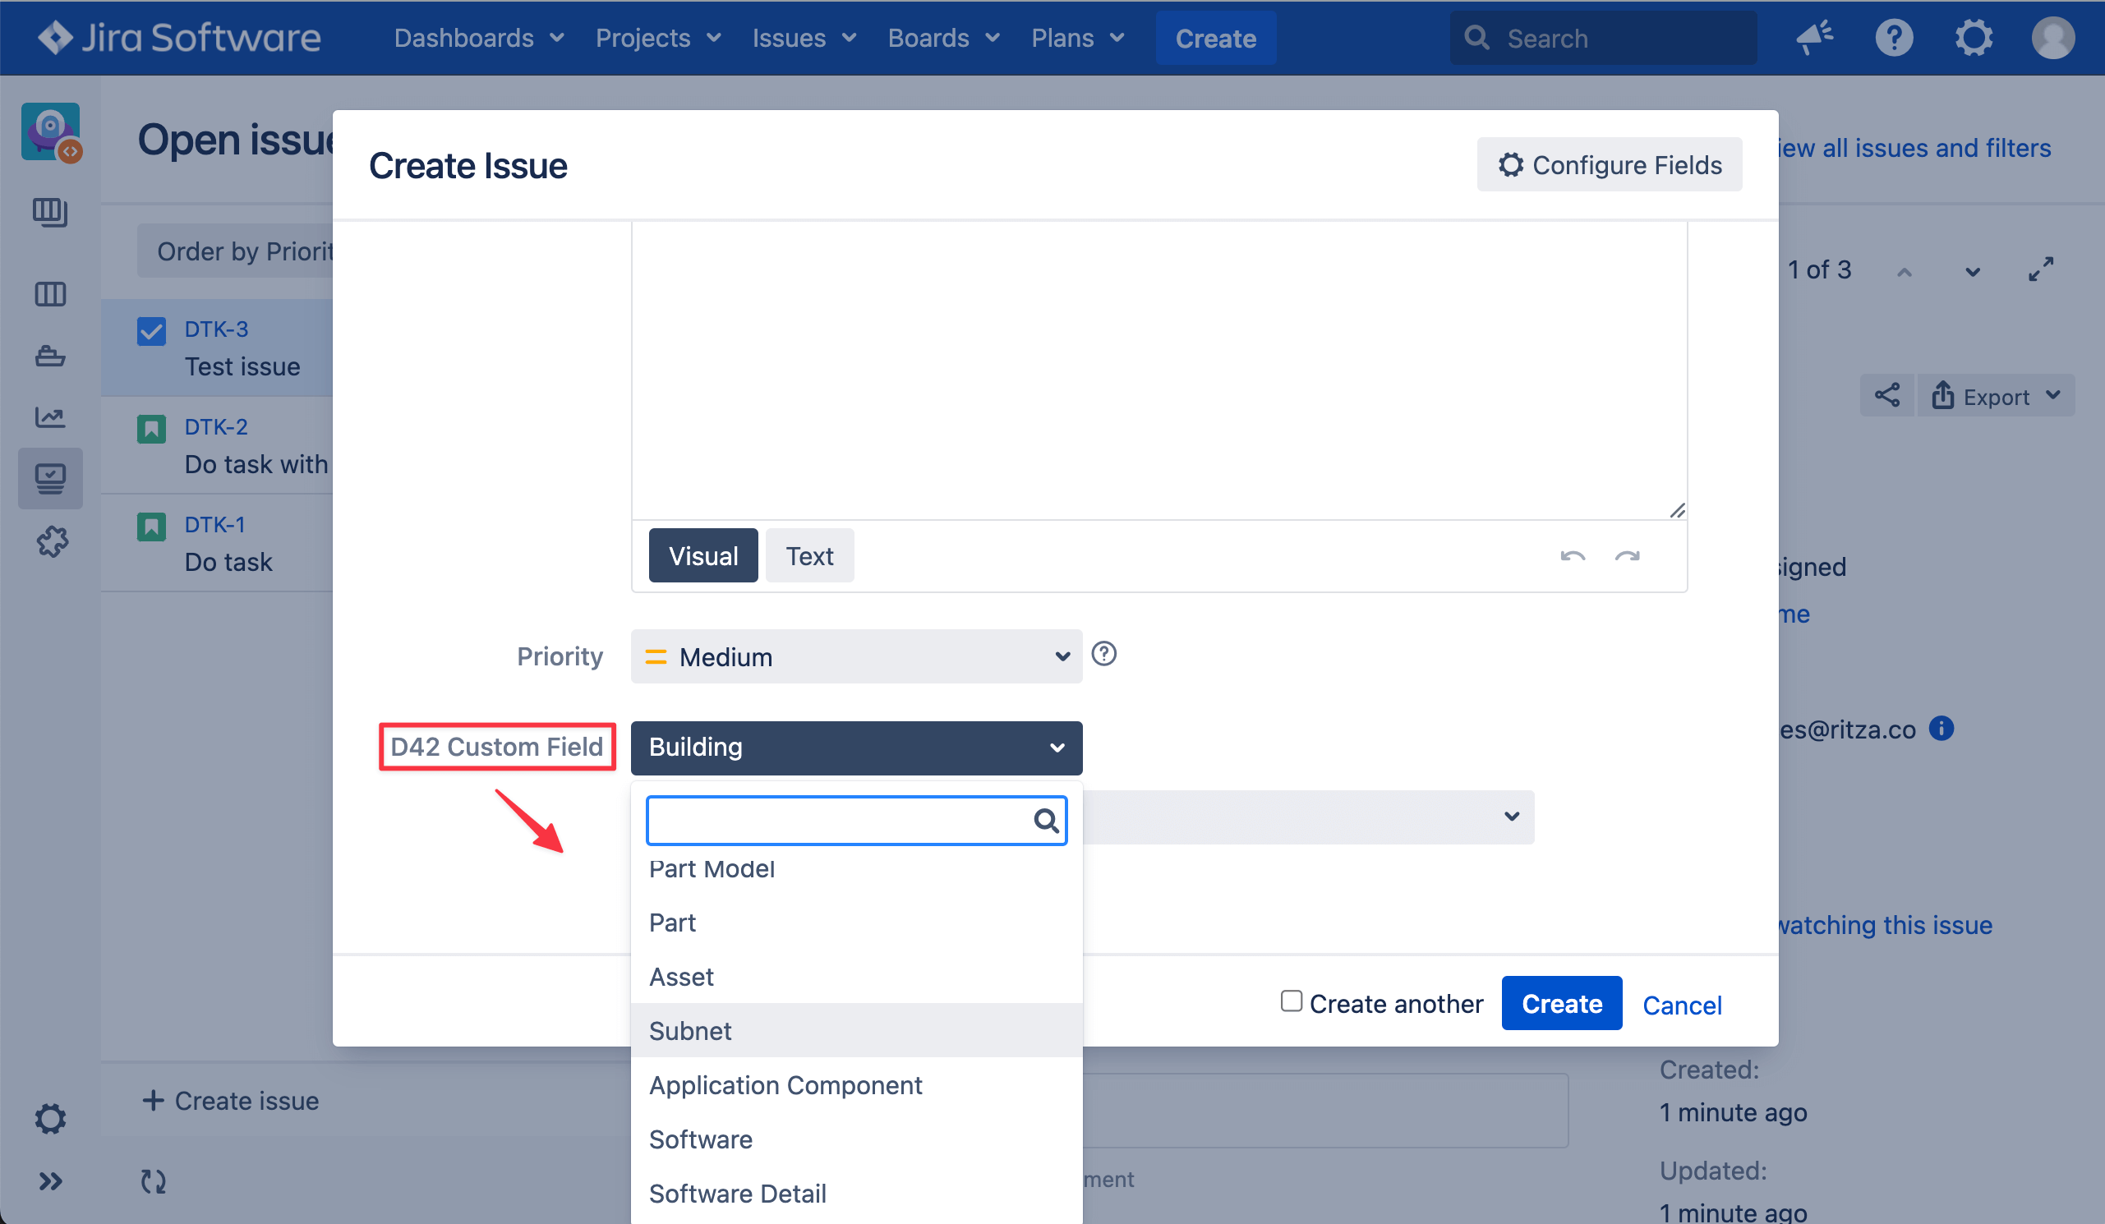2105x1224 pixels.
Task: Click the Create button in the dialog
Action: tap(1561, 1003)
